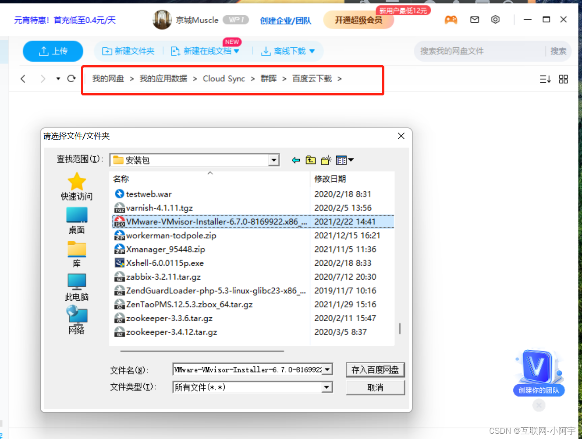
Task: Switch to grid view icon
Action: pyautogui.click(x=564, y=79)
